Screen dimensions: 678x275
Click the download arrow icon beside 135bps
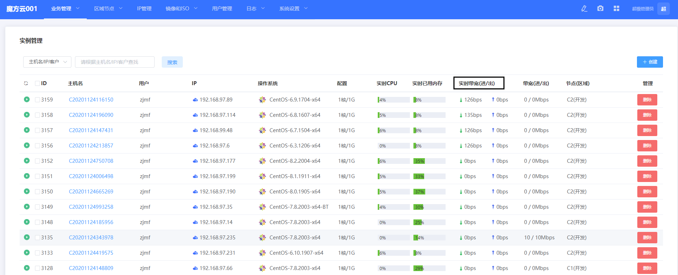click(x=461, y=115)
